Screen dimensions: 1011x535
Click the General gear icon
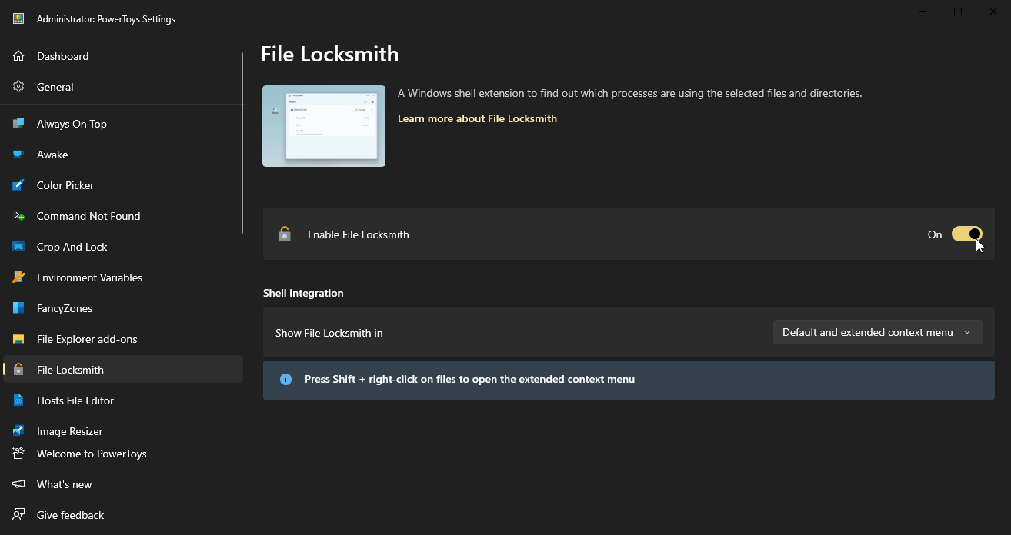click(x=18, y=87)
